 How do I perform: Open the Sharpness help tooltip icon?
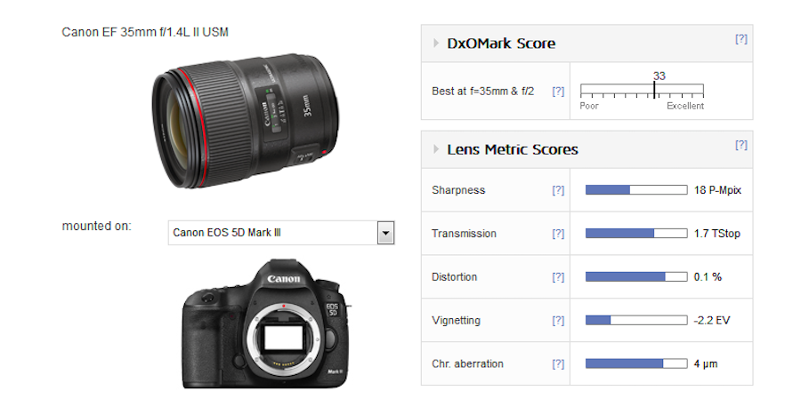(x=558, y=190)
